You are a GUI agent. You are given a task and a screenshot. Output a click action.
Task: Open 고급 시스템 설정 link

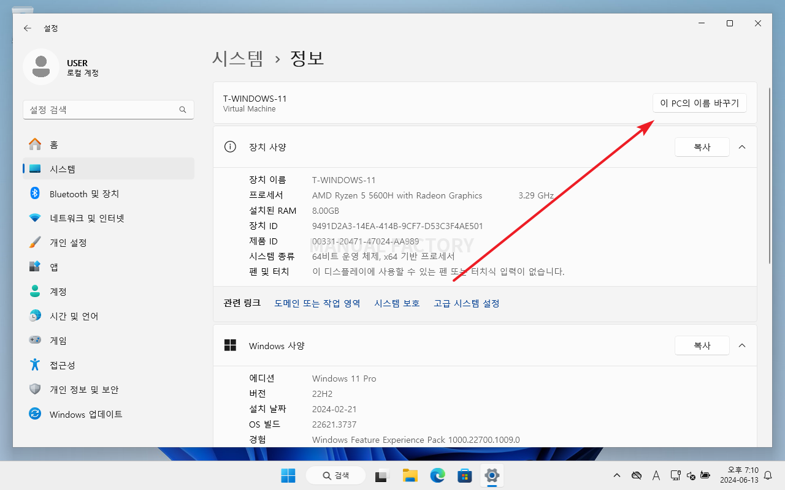[x=467, y=303]
